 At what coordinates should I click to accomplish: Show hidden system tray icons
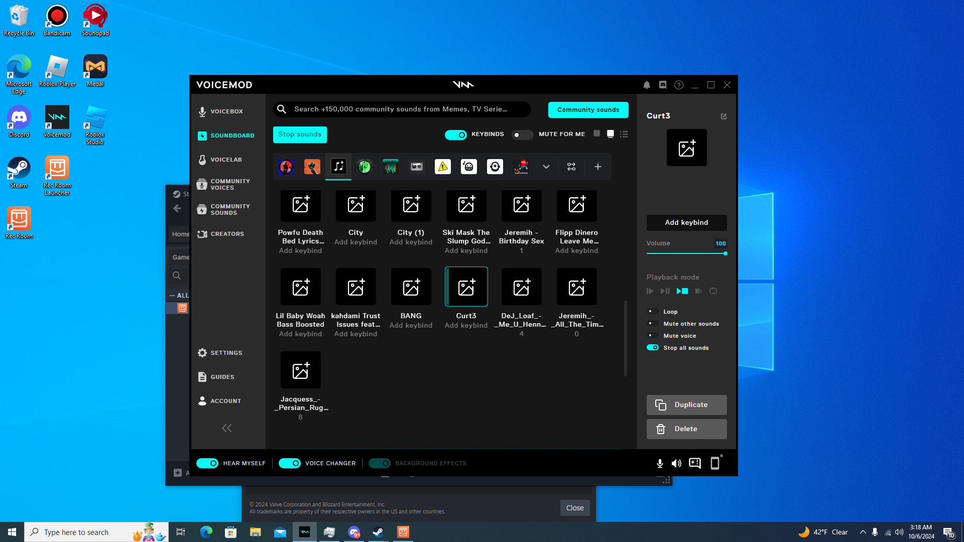863,532
